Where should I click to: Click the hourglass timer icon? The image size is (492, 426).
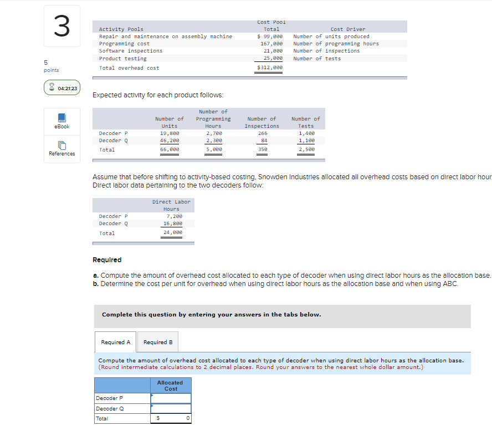52,87
